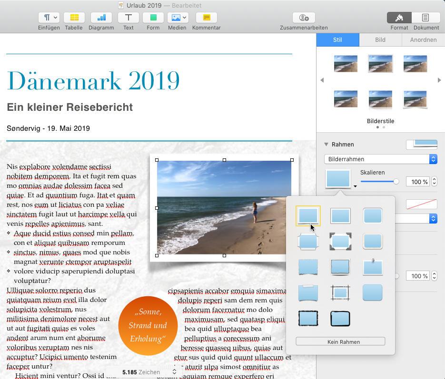Click the Tabelle toolbar icon
The width and height of the screenshot is (445, 379).
coord(74,18)
